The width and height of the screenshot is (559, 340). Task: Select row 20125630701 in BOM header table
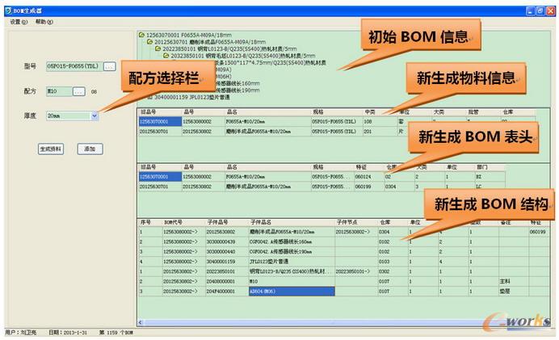[x=158, y=186]
